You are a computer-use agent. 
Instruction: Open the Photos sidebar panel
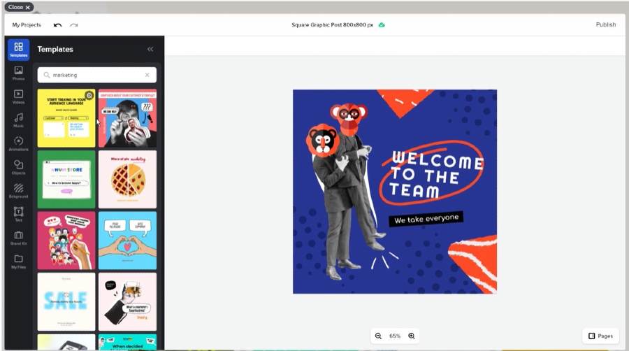(18, 73)
